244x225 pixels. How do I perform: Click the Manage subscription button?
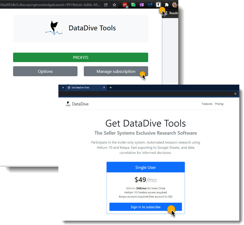116,71
